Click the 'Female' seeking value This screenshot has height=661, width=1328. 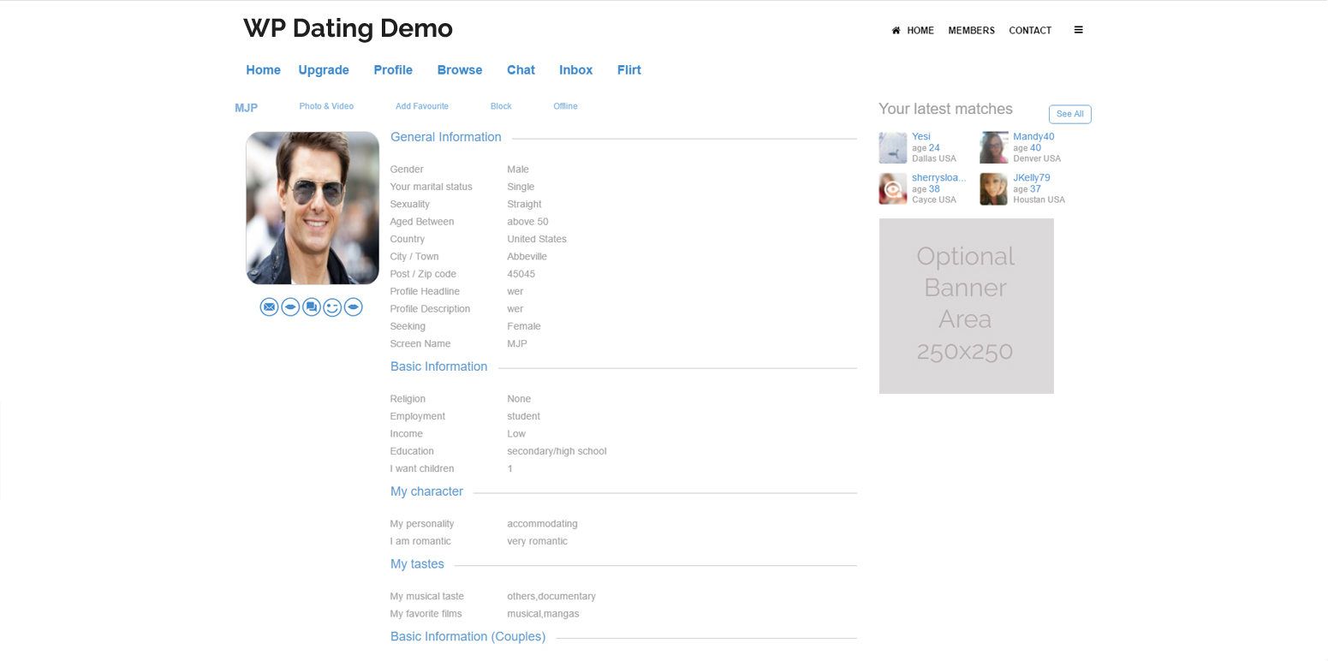tap(524, 326)
